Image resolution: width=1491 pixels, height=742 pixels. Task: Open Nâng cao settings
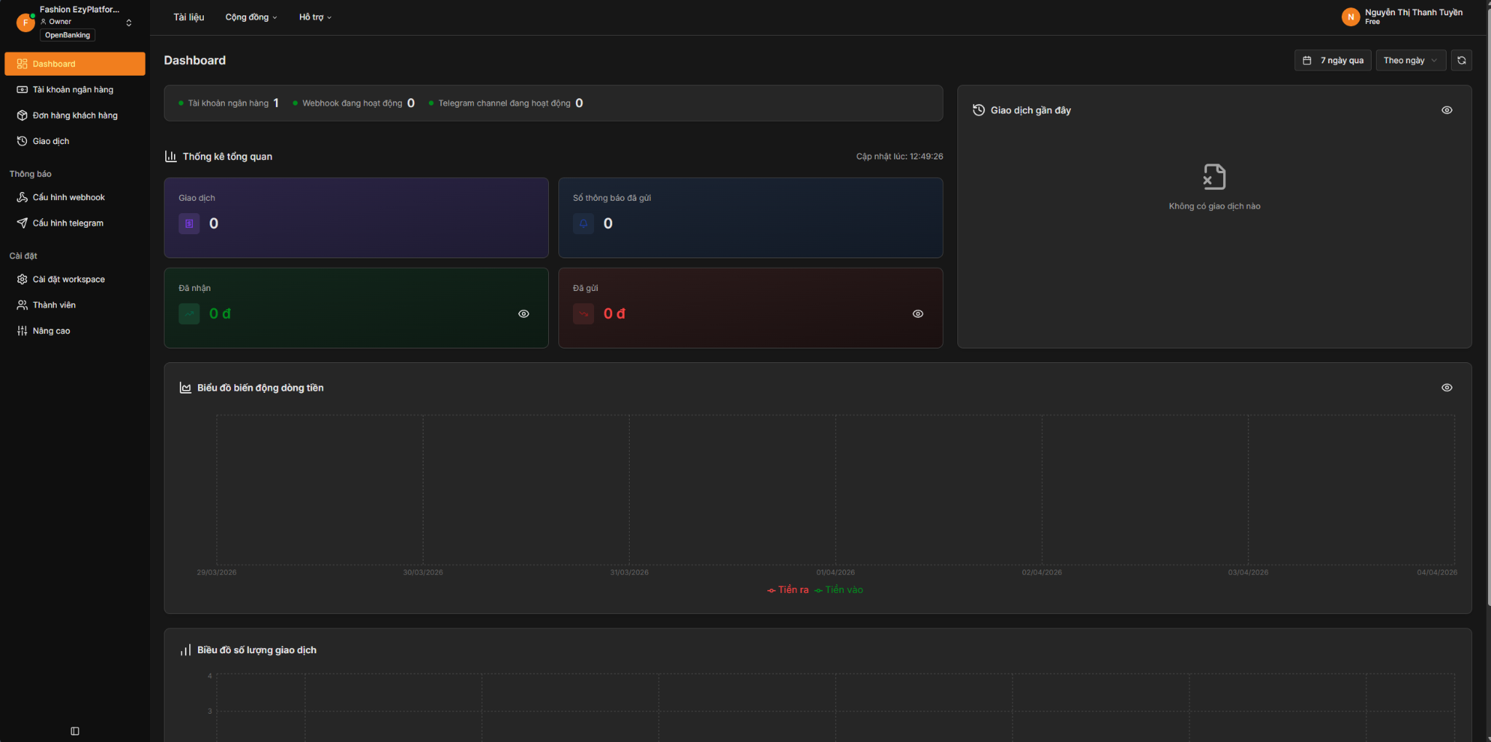point(51,331)
